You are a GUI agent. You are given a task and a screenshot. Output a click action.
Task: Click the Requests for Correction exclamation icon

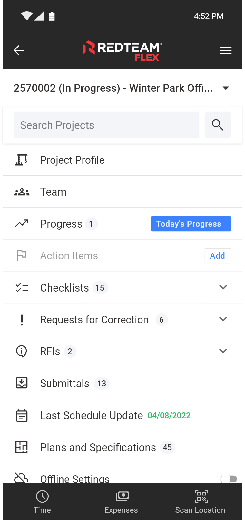(22, 319)
